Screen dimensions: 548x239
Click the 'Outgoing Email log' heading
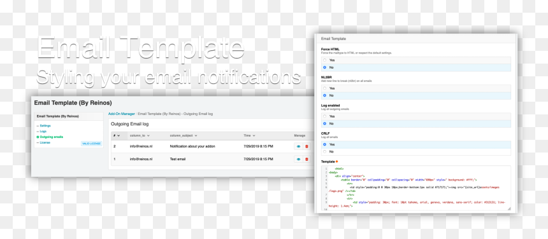tap(129, 124)
